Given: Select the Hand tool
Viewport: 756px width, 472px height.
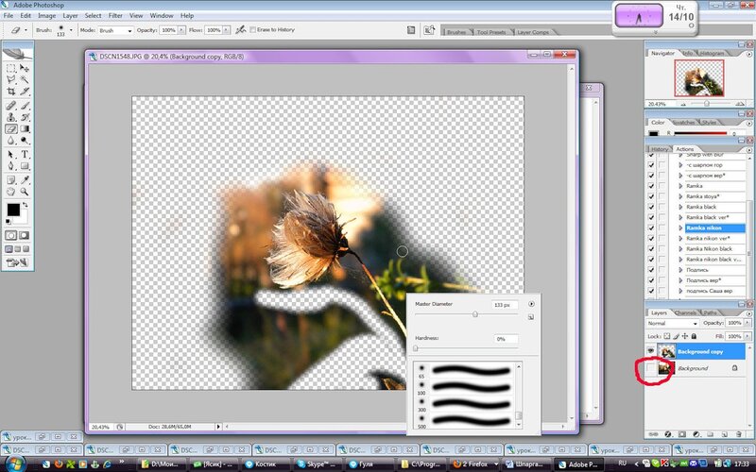Looking at the screenshot, I should 11,192.
